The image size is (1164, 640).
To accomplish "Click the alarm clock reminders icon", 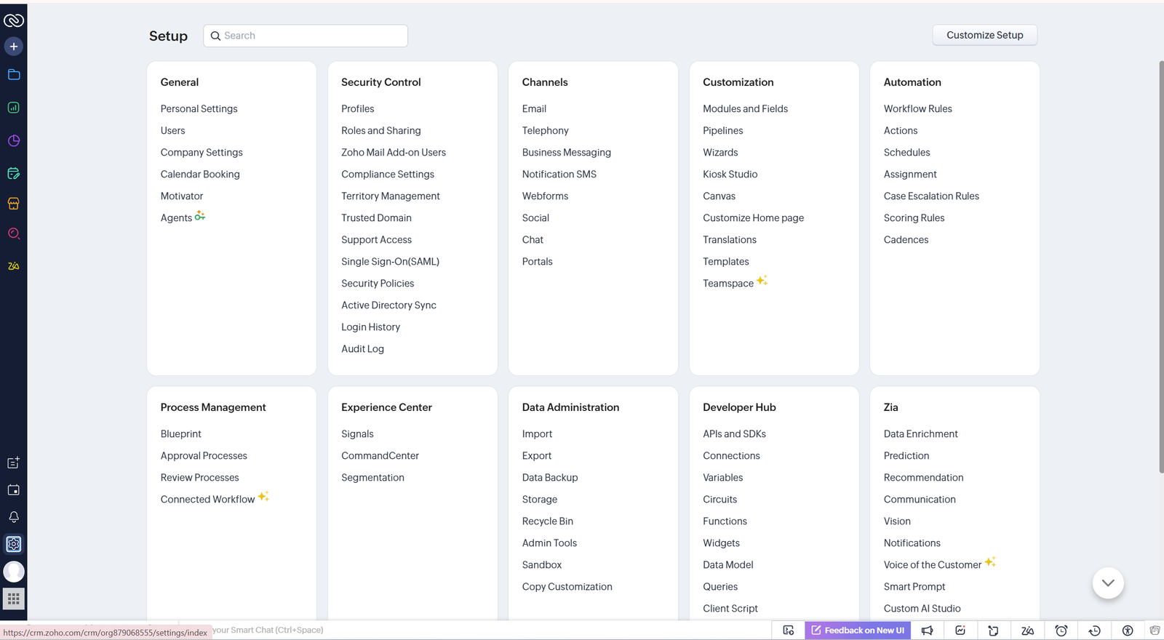I will tap(1061, 631).
